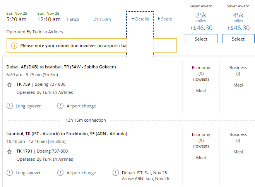This screenshot has height=187, width=255.
Task: Click the Star Alliance icon beside TK 759
Action: (x=10, y=85)
